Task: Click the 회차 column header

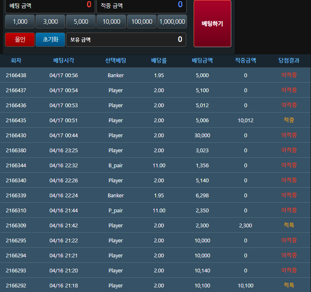Action: (x=16, y=60)
